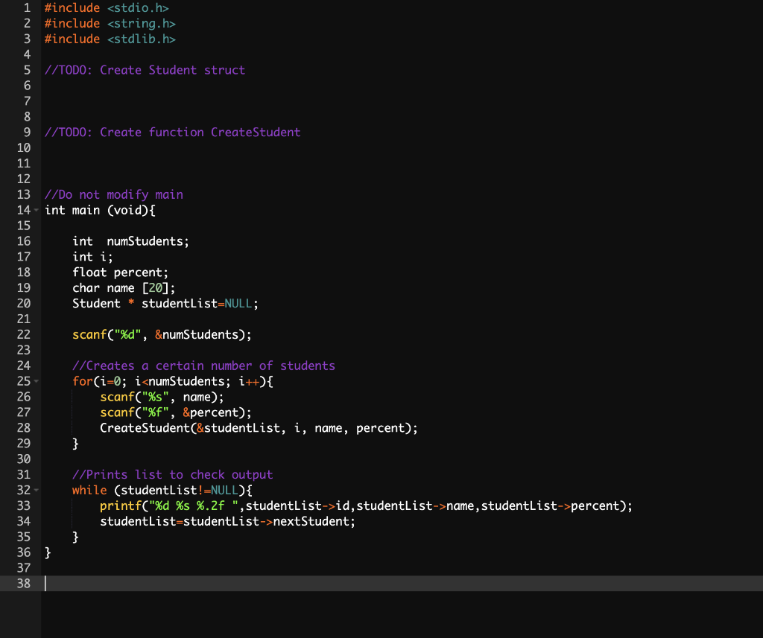Click the "for(i=0; i<numStudents; i++){" line

[172, 381]
